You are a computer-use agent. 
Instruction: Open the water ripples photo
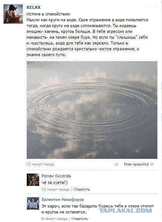tap(92, 110)
